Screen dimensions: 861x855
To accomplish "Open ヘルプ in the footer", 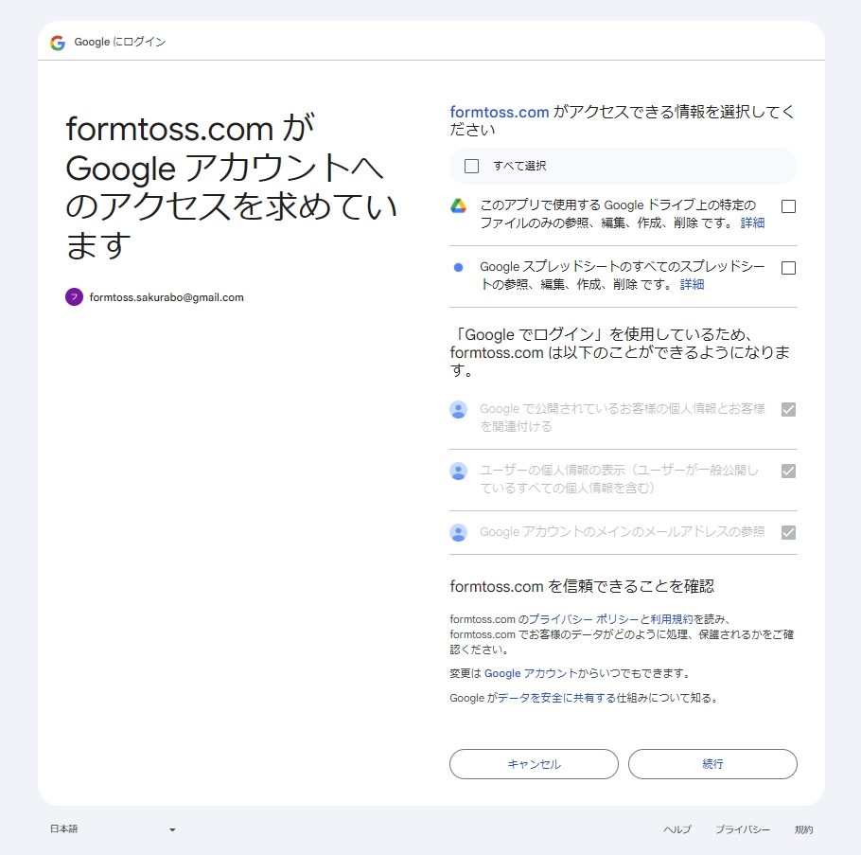I will [x=677, y=828].
